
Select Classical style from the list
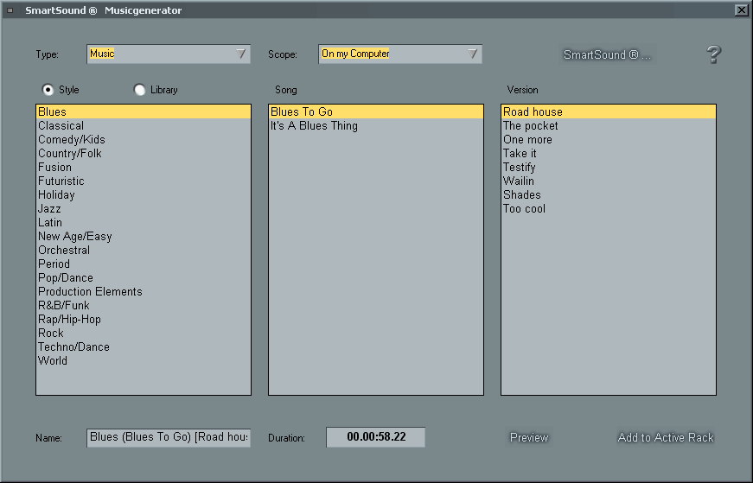click(x=61, y=125)
